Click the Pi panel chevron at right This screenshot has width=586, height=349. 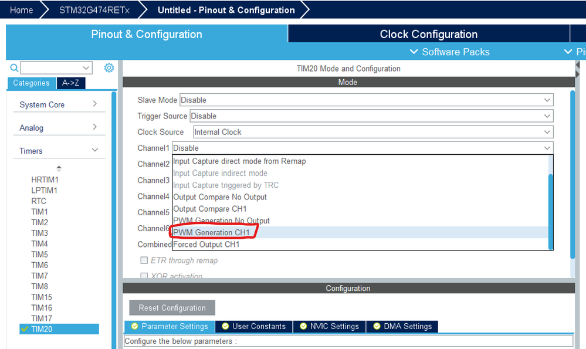pos(568,52)
